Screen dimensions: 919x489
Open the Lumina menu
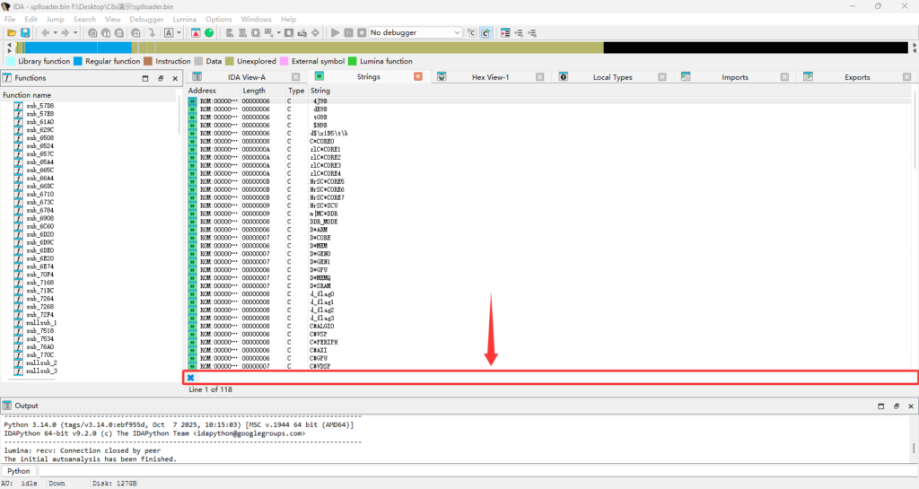[x=184, y=19]
